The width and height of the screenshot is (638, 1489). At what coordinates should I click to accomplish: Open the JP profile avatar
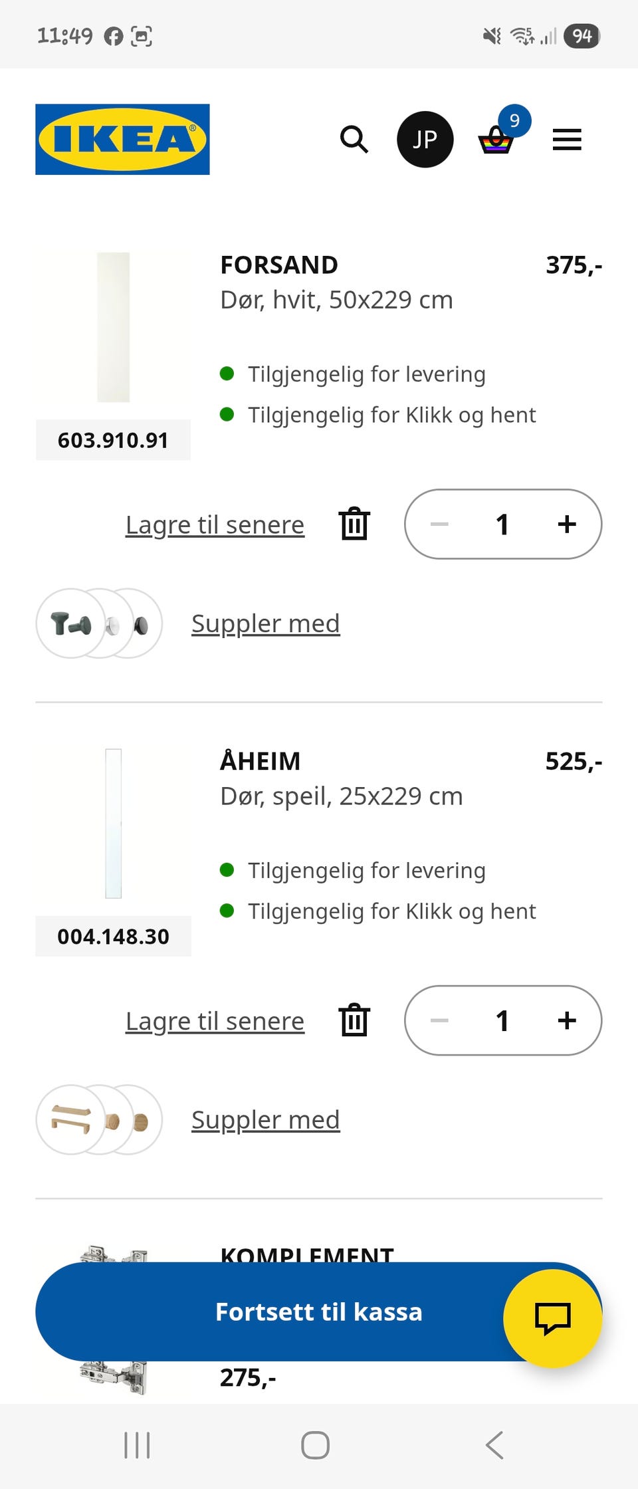click(425, 140)
